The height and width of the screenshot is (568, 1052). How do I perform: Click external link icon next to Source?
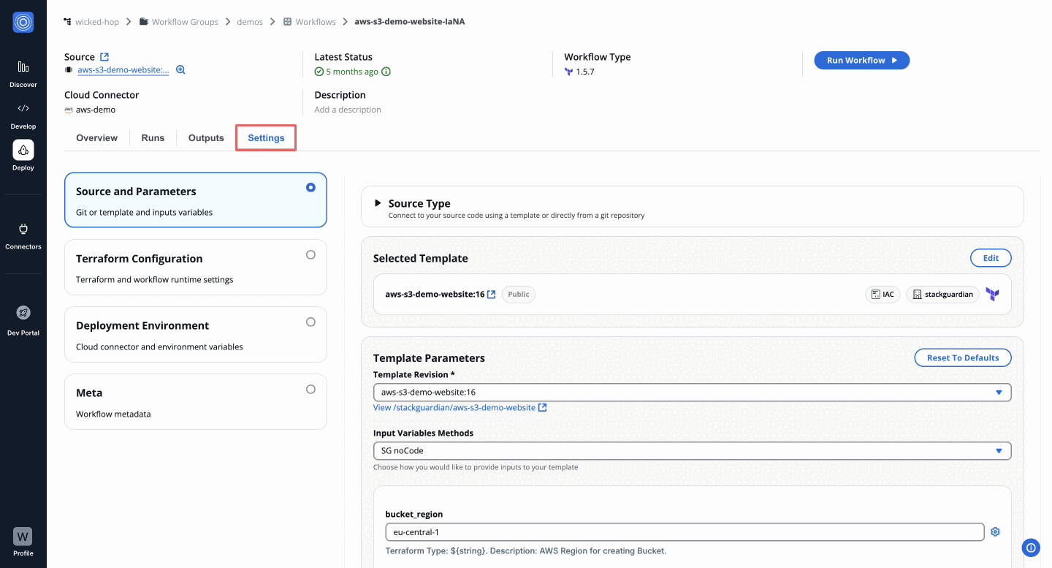(104, 57)
